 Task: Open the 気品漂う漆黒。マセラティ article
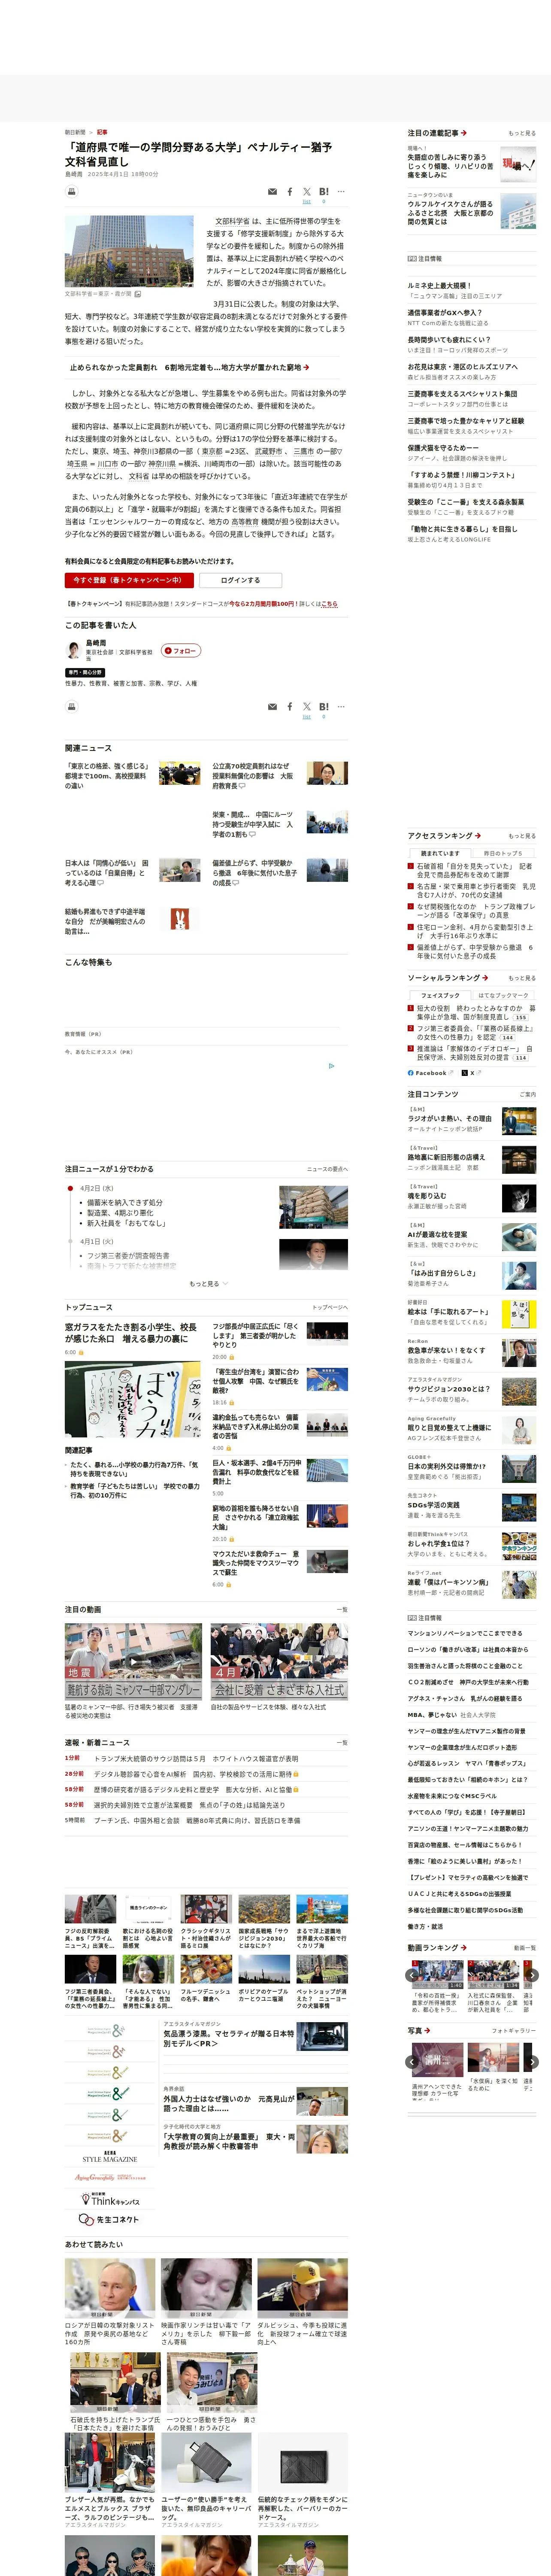coord(229,2039)
